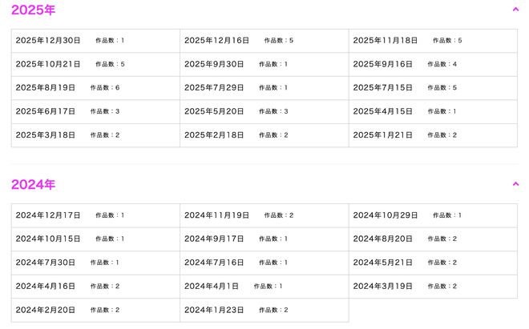Image resolution: width=529 pixels, height=329 pixels.
Task: Open the 2024年10月29日 entry
Action: click(x=433, y=215)
